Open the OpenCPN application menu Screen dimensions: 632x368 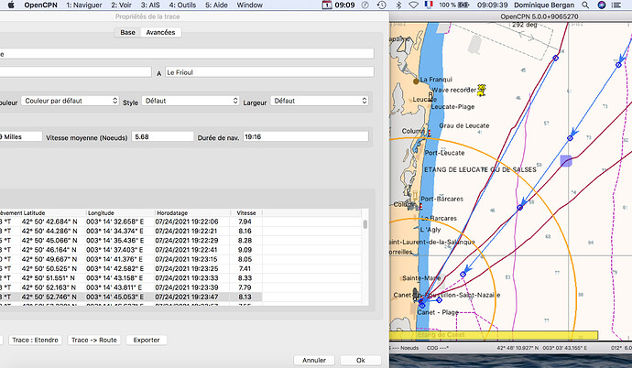[40, 5]
